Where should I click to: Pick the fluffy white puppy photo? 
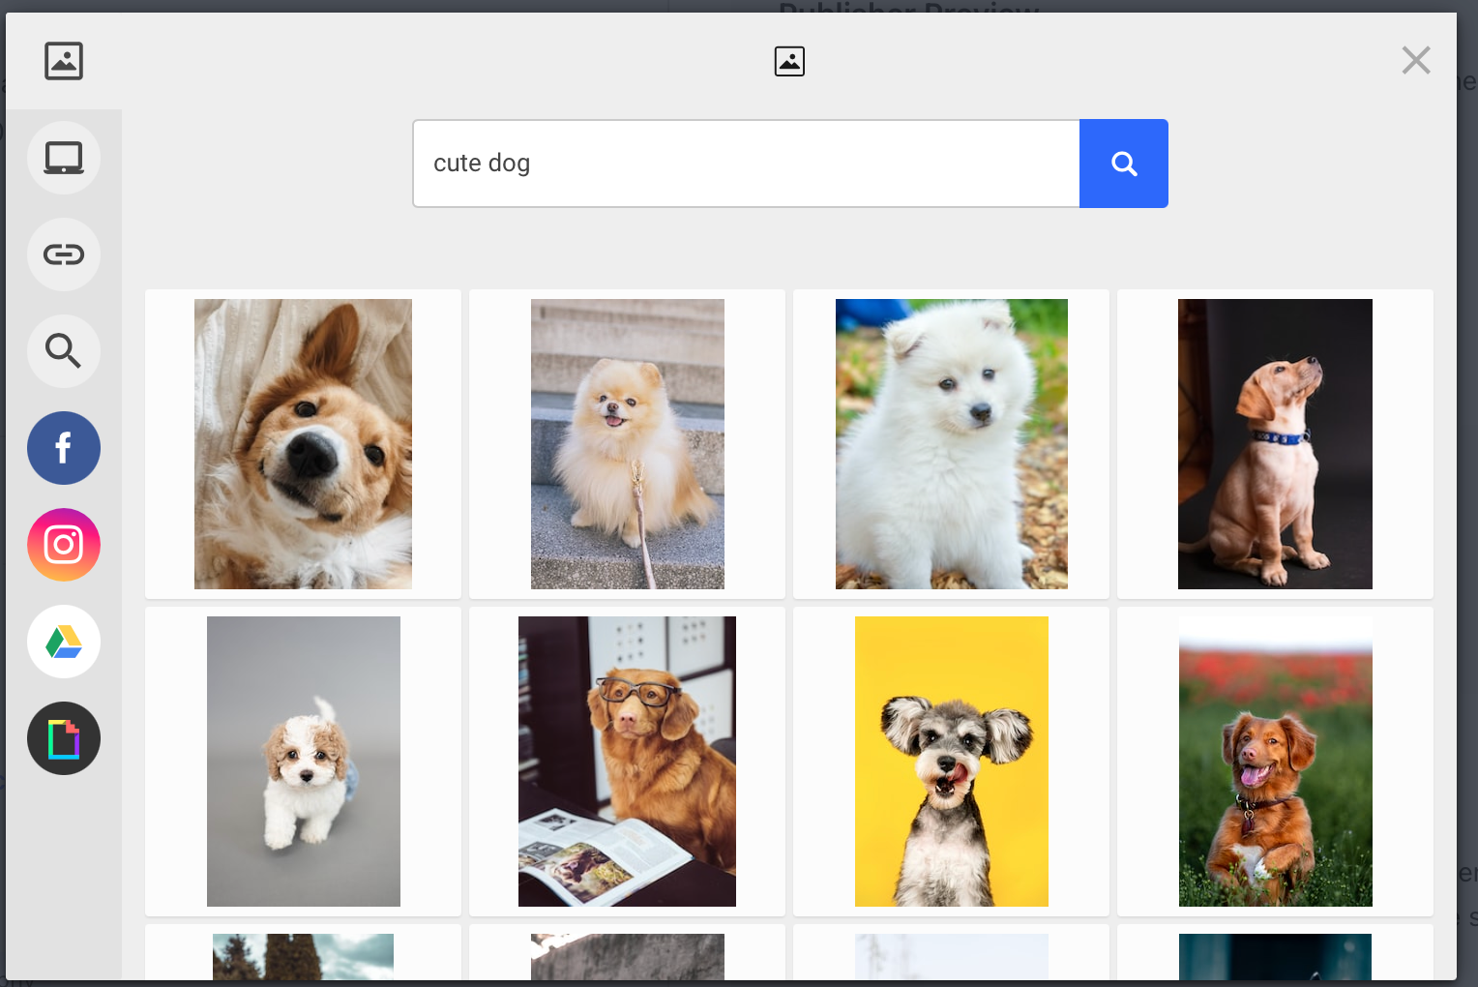952,444
